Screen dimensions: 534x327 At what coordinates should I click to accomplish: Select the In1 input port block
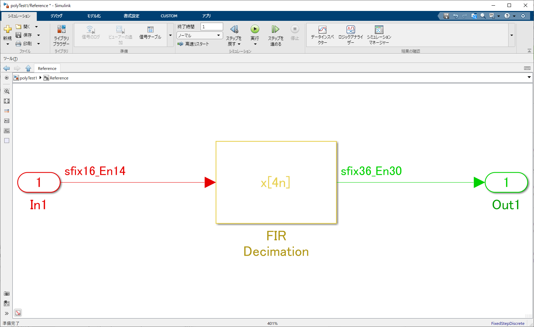[39, 182]
